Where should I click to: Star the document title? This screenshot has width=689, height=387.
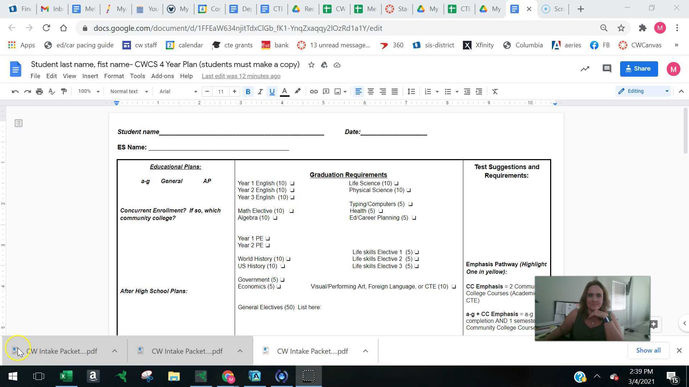pos(311,65)
